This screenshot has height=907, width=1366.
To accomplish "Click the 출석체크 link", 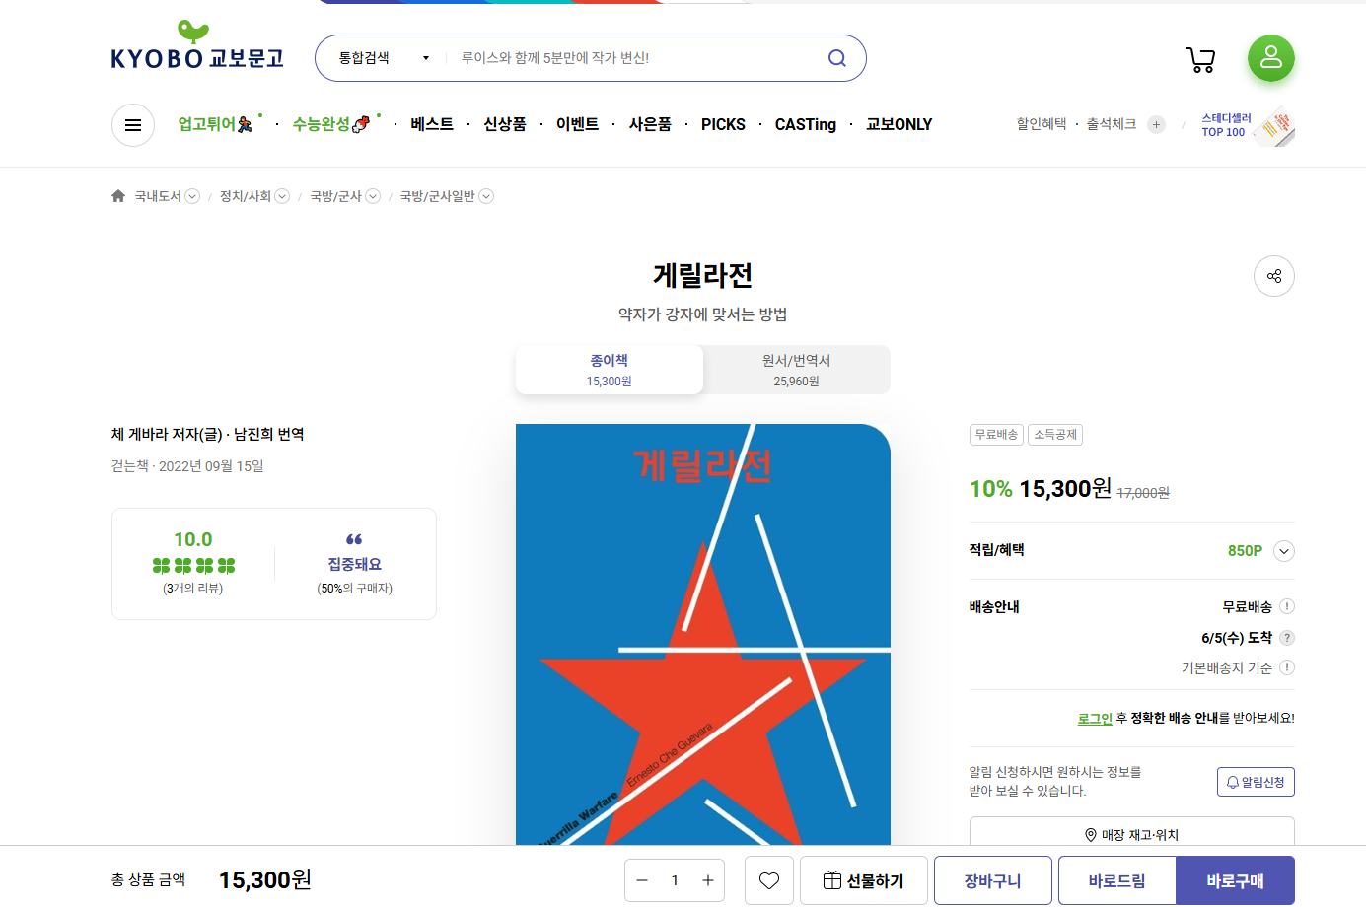I will (1112, 124).
